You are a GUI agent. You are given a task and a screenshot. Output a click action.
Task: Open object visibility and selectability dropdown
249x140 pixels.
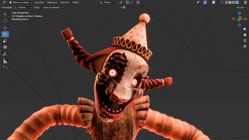[x=199, y=2]
